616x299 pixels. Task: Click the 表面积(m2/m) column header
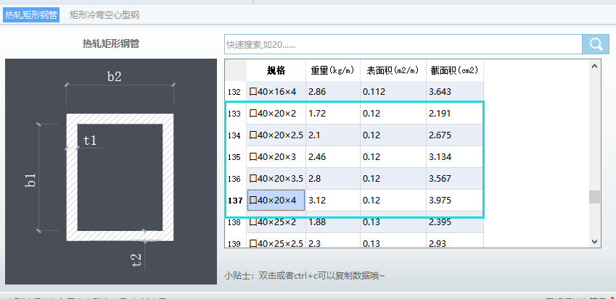coord(393,70)
